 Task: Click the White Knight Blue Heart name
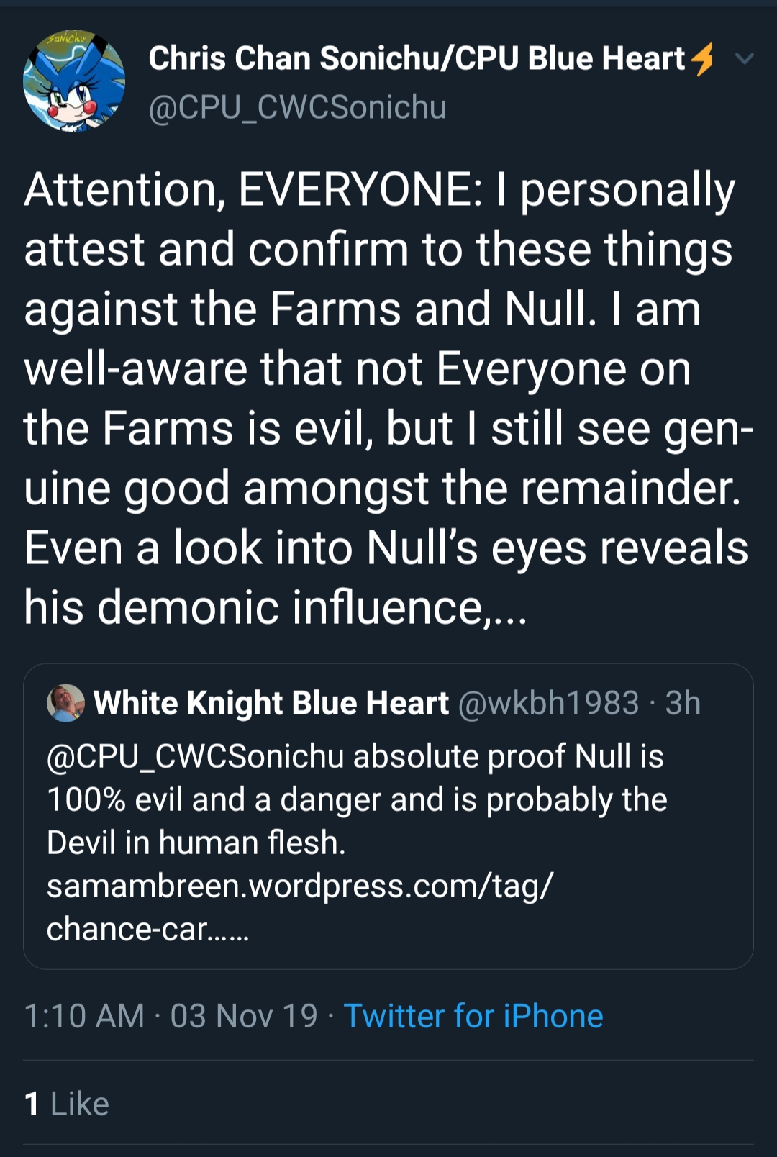271,703
